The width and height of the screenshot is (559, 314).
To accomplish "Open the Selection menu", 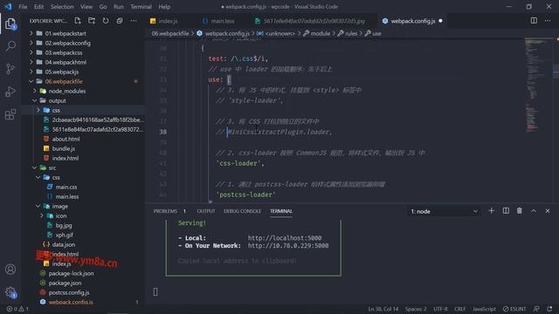I will click(62, 7).
